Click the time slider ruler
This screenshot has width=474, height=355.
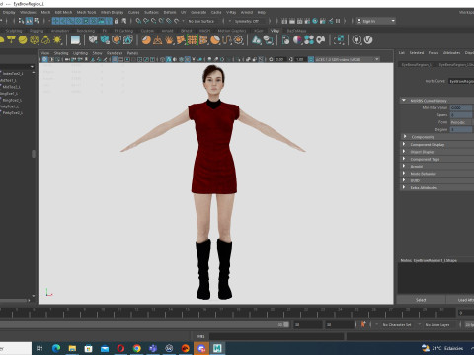coord(227,312)
